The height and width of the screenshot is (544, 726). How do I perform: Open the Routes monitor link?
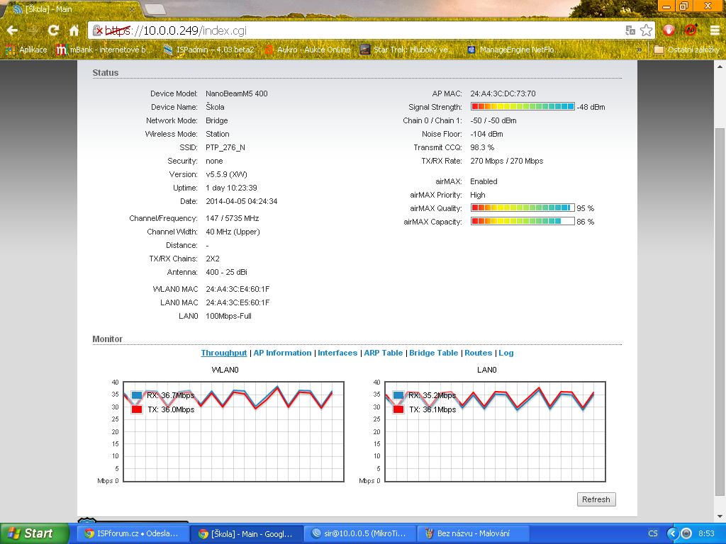(x=479, y=353)
